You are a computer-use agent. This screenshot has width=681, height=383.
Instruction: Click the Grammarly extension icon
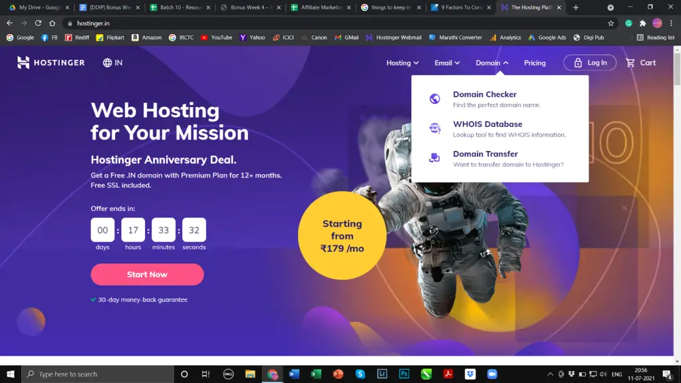click(628, 23)
